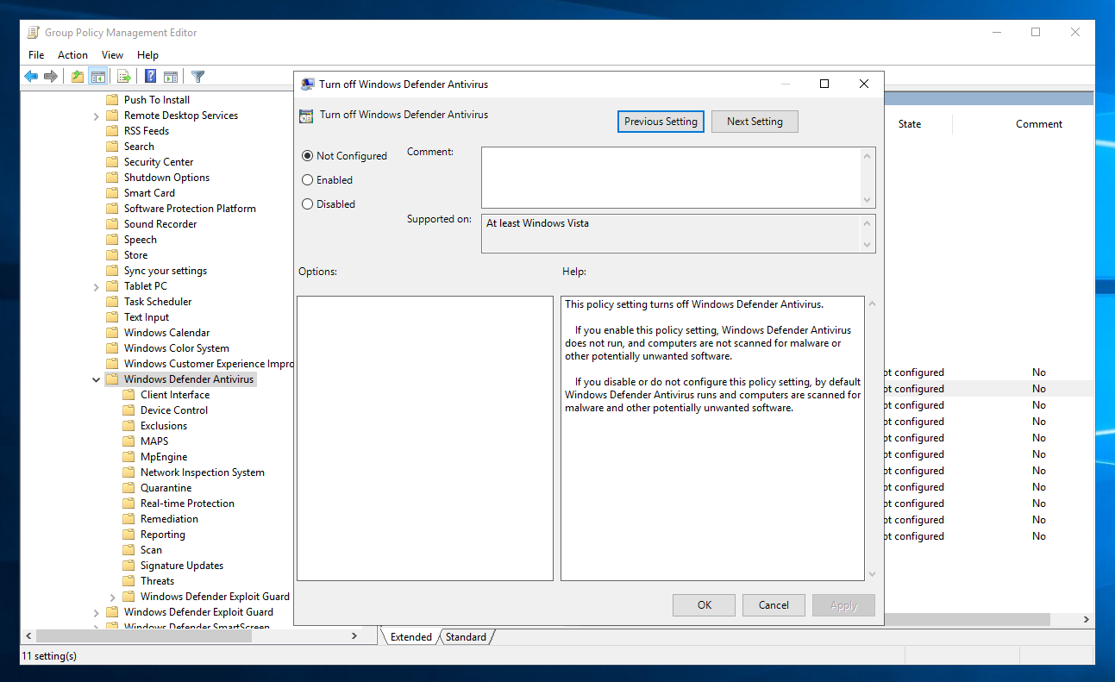Select MpEngine tree item
Image resolution: width=1115 pixels, height=682 pixels.
pos(164,457)
